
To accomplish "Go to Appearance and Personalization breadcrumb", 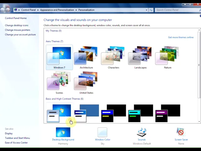I will click(57, 10).
